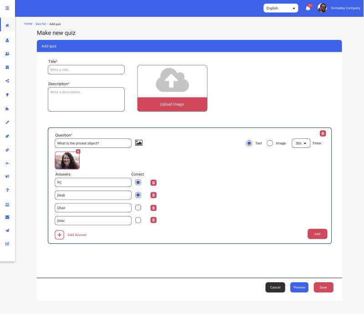Uncheck correct status for the PC answer
Viewport: 364px width, 314px height.
[138, 182]
